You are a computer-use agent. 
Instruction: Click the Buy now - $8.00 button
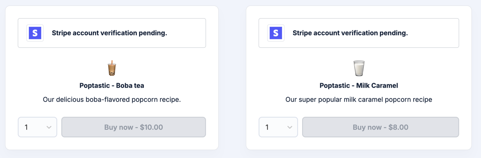[x=380, y=127]
